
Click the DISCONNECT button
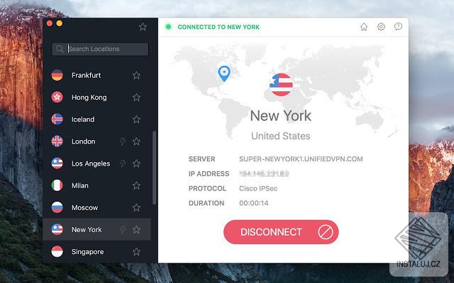[281, 232]
